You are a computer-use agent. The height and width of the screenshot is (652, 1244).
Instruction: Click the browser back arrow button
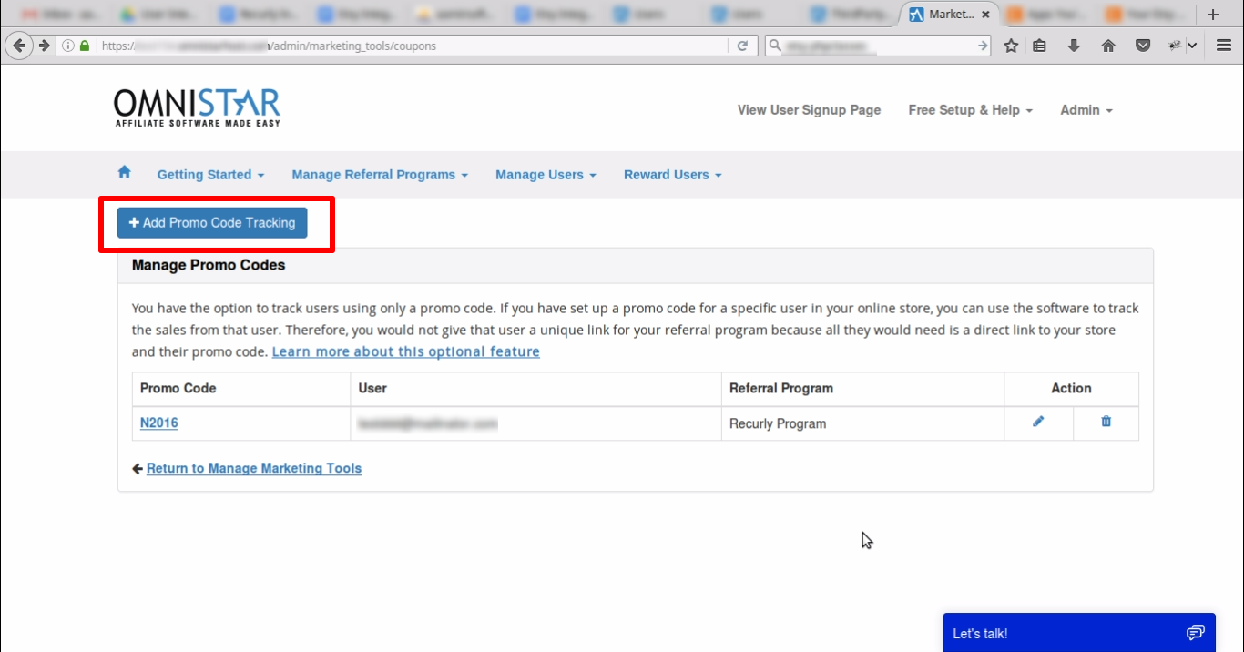pyautogui.click(x=19, y=46)
